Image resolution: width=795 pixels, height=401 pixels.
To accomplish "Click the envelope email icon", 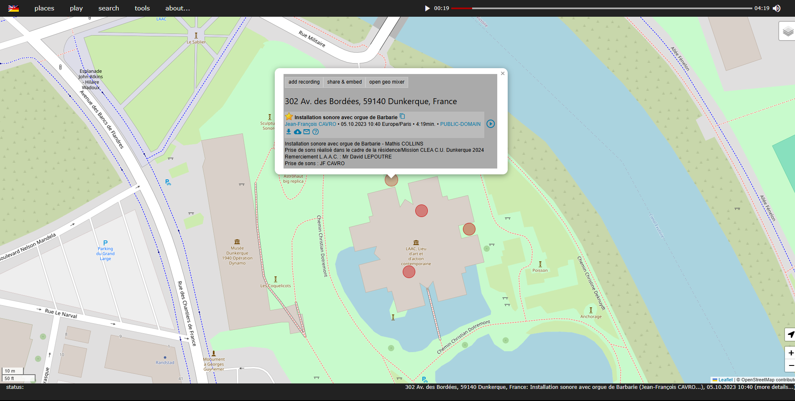I will 307,132.
